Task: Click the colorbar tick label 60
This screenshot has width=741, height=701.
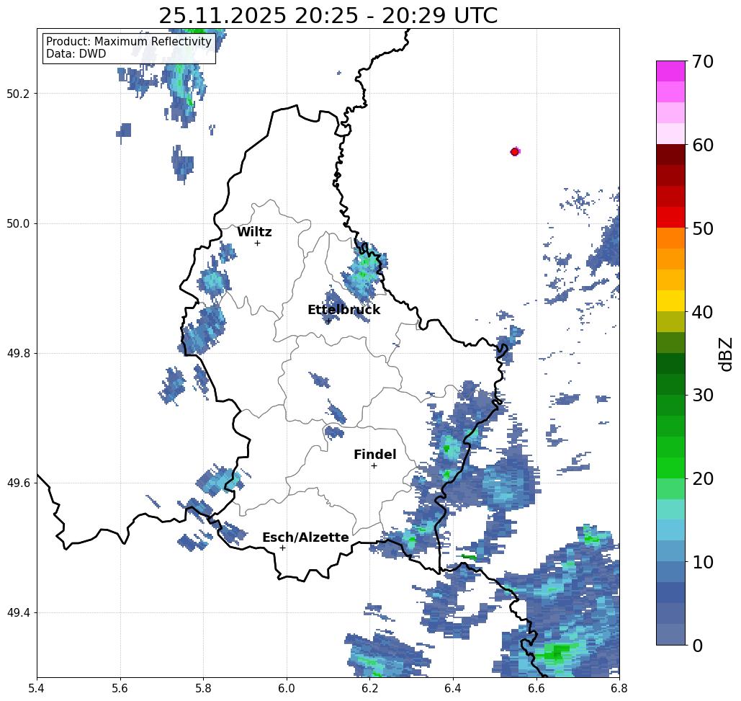Action: coord(702,145)
